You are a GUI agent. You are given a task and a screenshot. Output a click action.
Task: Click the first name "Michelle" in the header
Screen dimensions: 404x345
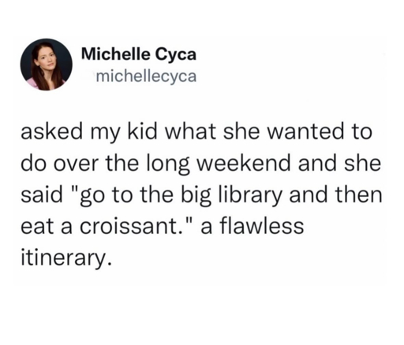[x=116, y=54]
